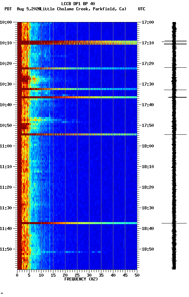
Task: Click the 'UTC' timezone label
Action: tap(142, 9)
